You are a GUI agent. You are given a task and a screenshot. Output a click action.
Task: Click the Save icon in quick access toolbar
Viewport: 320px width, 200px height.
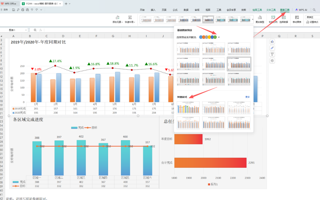click(x=14, y=10)
